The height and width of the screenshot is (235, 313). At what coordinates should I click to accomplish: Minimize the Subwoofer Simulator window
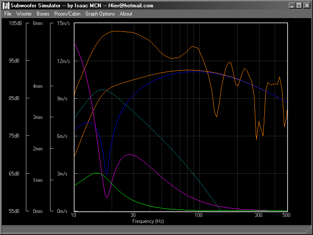pyautogui.click(x=292, y=6)
